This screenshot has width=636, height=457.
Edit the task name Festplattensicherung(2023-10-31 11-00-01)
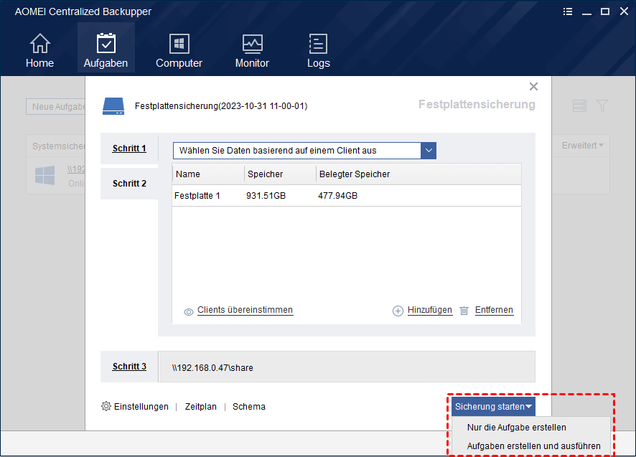click(x=221, y=106)
